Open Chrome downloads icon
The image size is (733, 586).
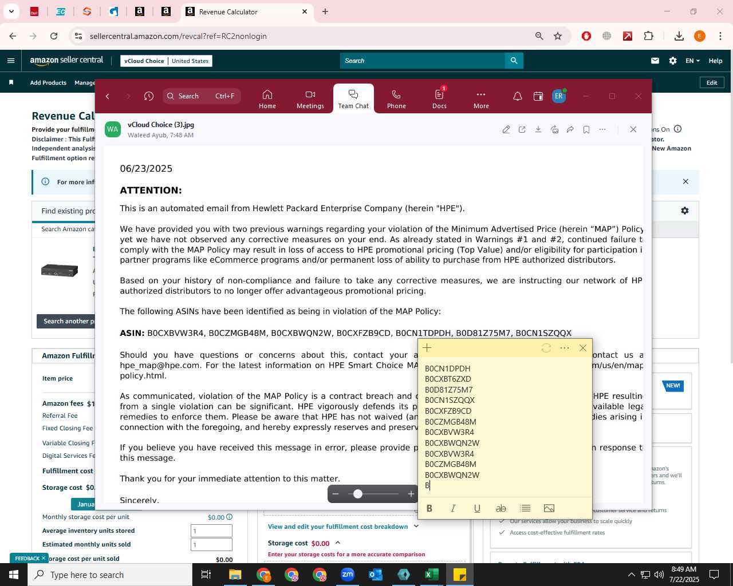679,36
